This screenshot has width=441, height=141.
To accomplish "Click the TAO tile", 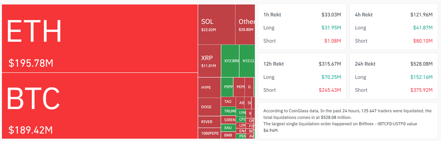I will pos(228,102).
